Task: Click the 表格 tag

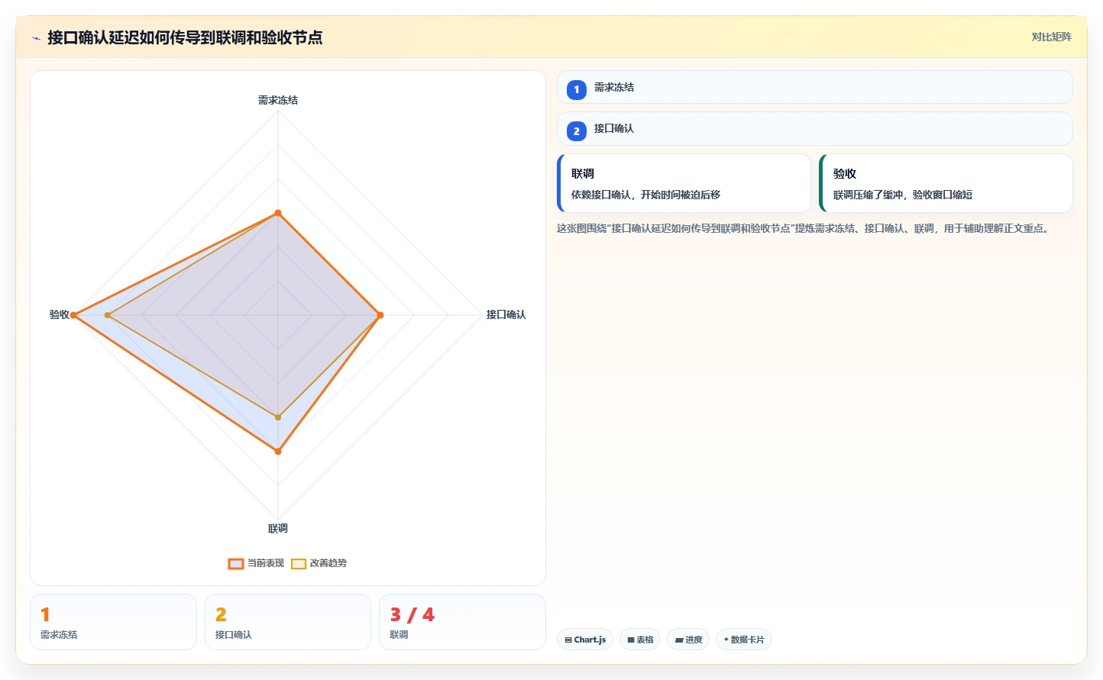Action: (640, 640)
